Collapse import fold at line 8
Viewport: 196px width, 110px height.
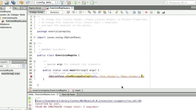pos(35,37)
